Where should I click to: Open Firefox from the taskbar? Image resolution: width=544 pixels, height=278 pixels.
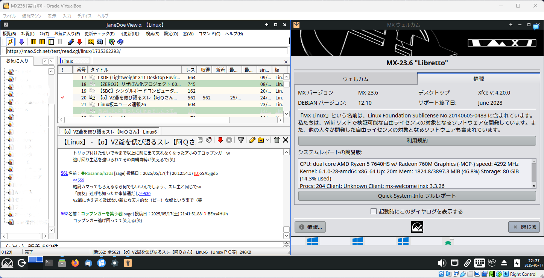75,263
